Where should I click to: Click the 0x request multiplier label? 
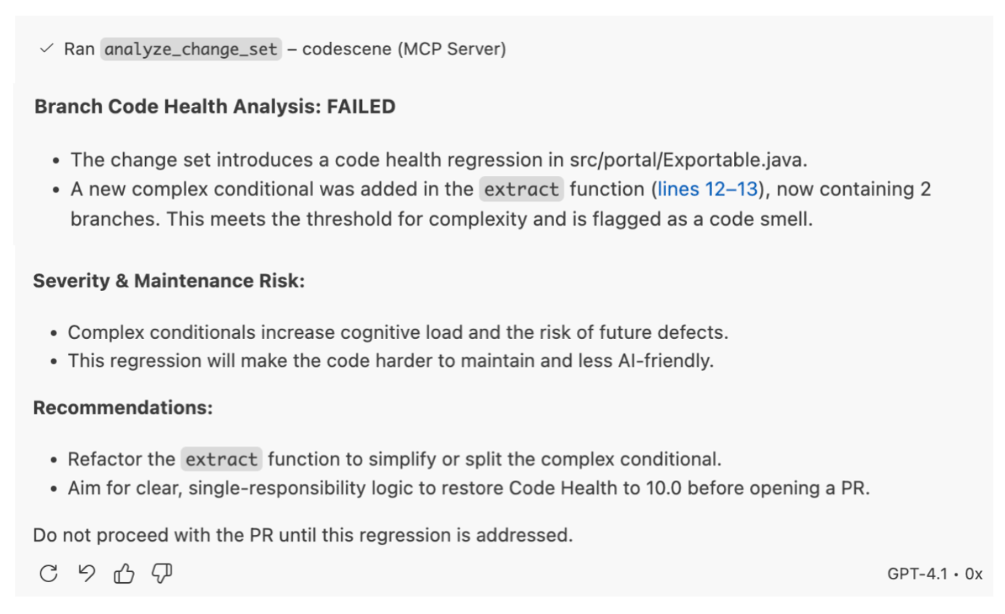coord(973,574)
